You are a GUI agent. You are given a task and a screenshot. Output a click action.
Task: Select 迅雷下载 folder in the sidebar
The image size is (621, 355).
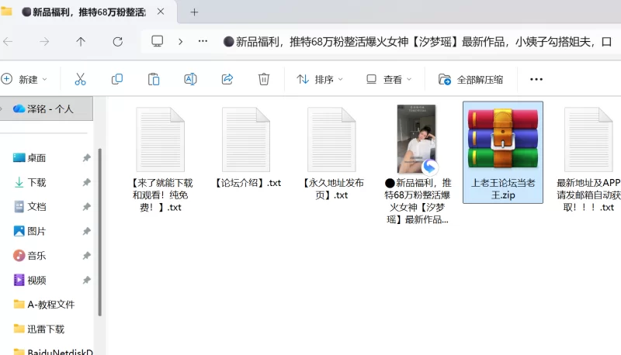45,329
